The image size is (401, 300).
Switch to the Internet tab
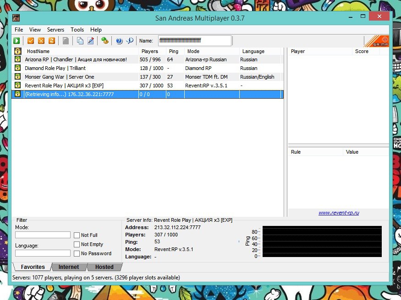pyautogui.click(x=69, y=267)
